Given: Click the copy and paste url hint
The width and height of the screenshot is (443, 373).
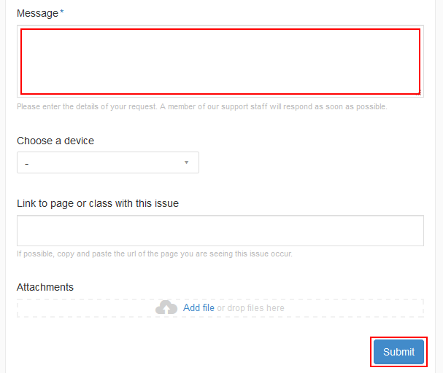Looking at the screenshot, I should [x=155, y=254].
